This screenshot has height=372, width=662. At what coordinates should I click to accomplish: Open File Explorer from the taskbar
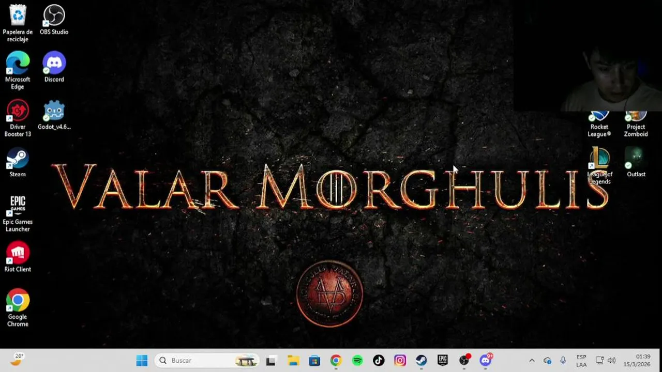coord(293,360)
